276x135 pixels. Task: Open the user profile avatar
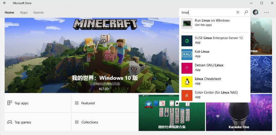click(255, 12)
